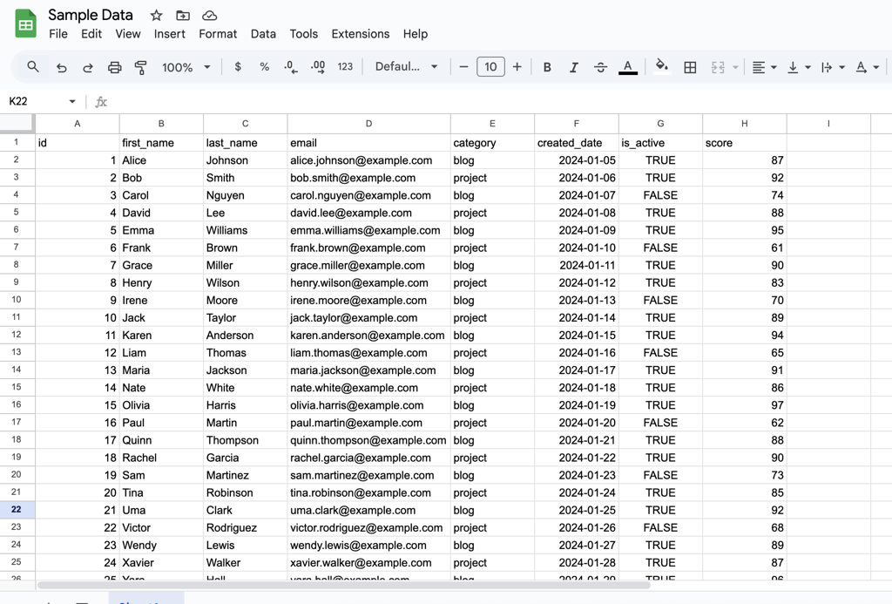Open more number formats with 123
The image size is (892, 604).
(345, 66)
